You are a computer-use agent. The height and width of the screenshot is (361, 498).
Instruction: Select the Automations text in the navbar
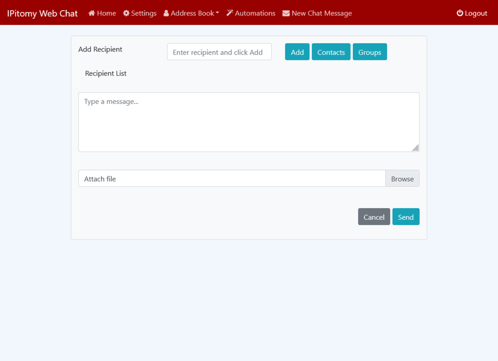[255, 13]
